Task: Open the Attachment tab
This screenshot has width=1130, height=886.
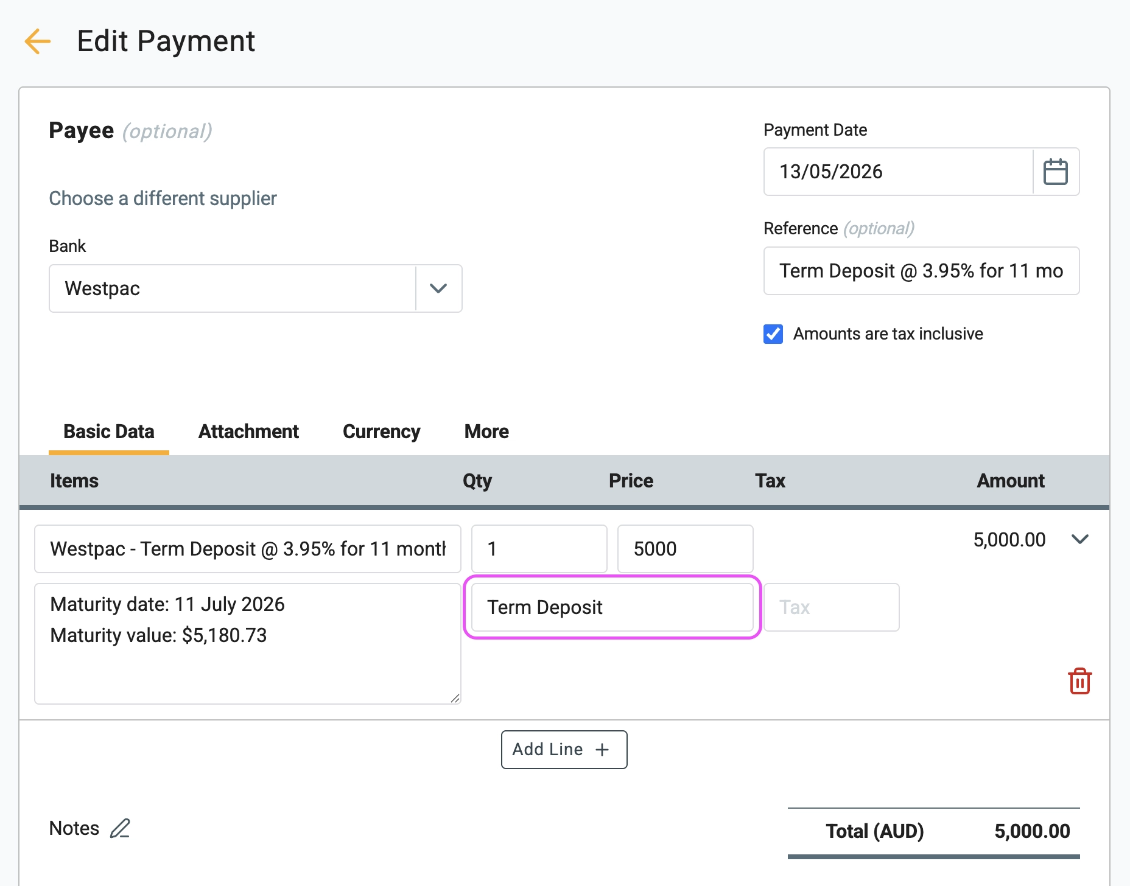Action: (248, 431)
